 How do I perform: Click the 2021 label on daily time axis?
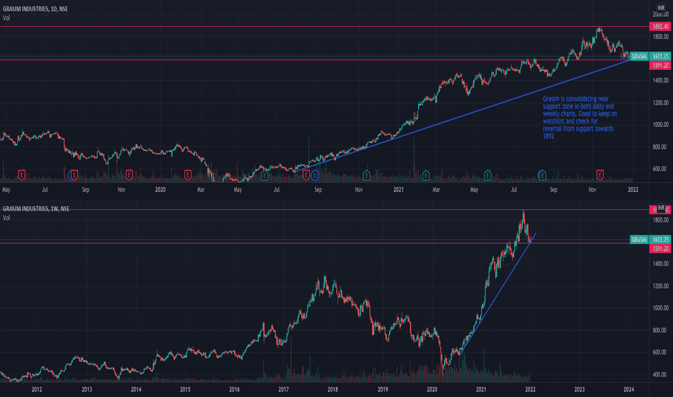(x=399, y=190)
